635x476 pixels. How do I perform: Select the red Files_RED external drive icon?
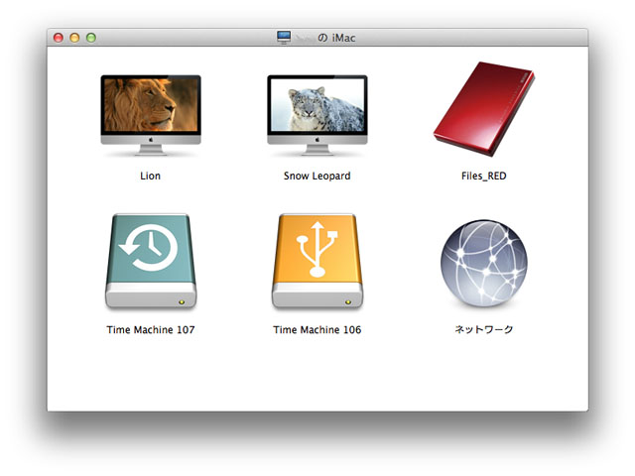pos(484,109)
